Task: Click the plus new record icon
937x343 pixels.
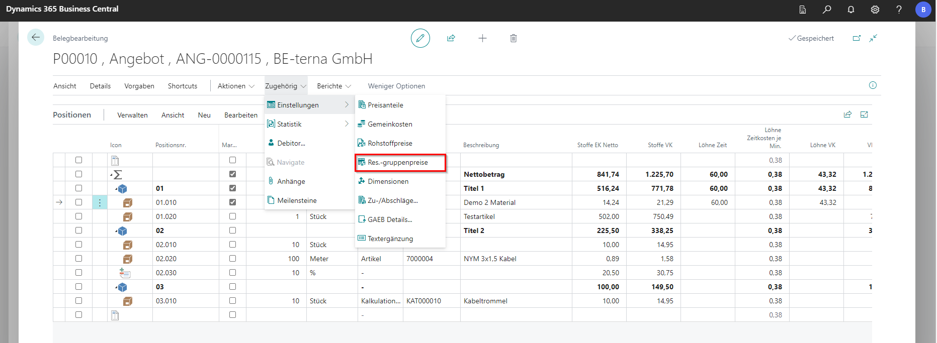Action: (482, 38)
